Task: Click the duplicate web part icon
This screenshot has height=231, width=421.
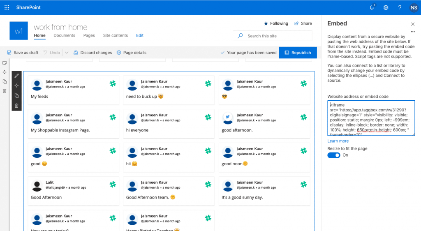Action: [16, 95]
